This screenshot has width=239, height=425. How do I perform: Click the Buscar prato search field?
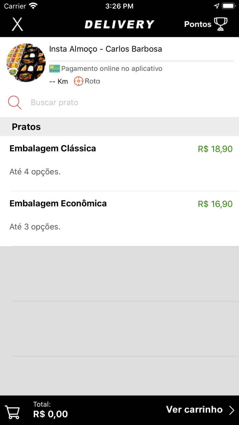(54, 102)
